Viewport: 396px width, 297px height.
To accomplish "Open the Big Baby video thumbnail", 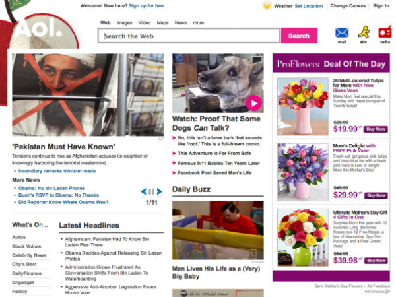I will 218,230.
